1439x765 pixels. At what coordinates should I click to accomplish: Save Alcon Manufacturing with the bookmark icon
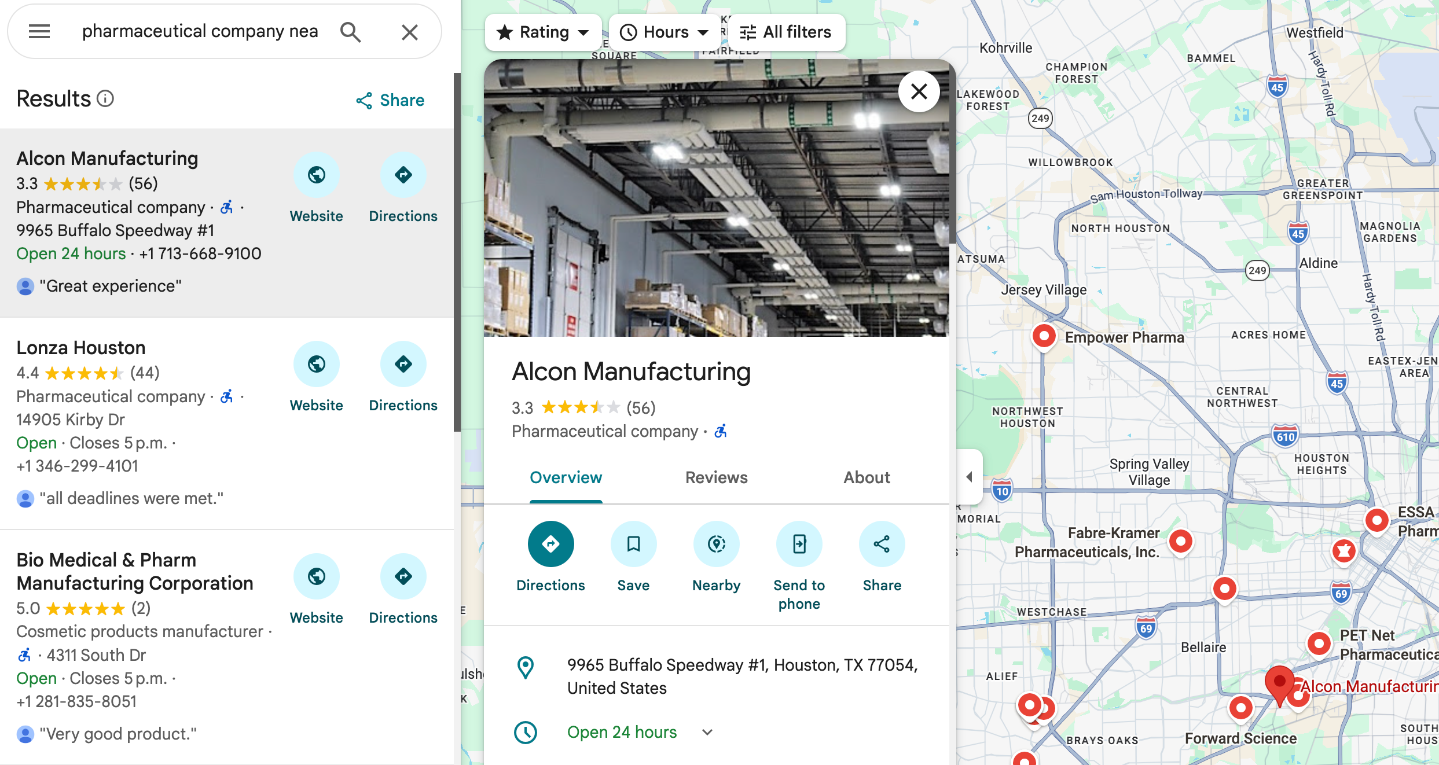[633, 544]
